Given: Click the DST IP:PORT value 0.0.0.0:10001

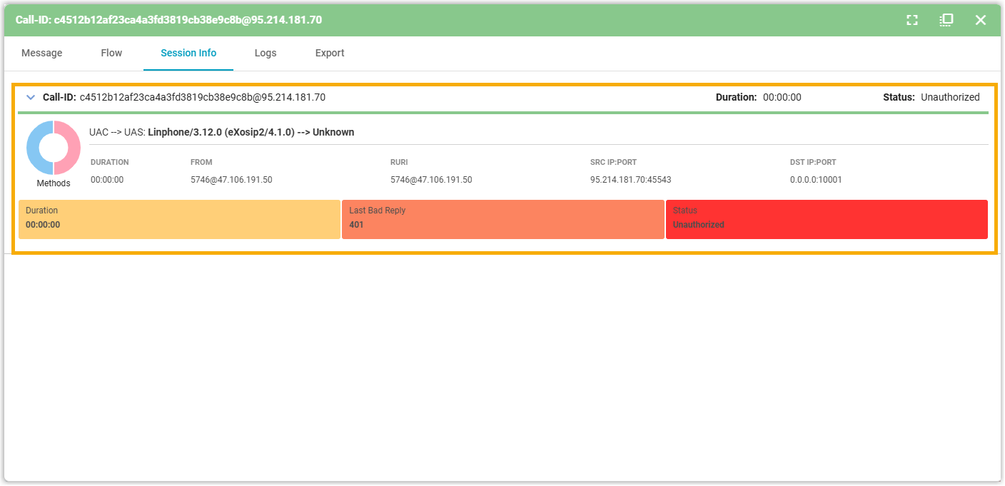Looking at the screenshot, I should (x=816, y=180).
